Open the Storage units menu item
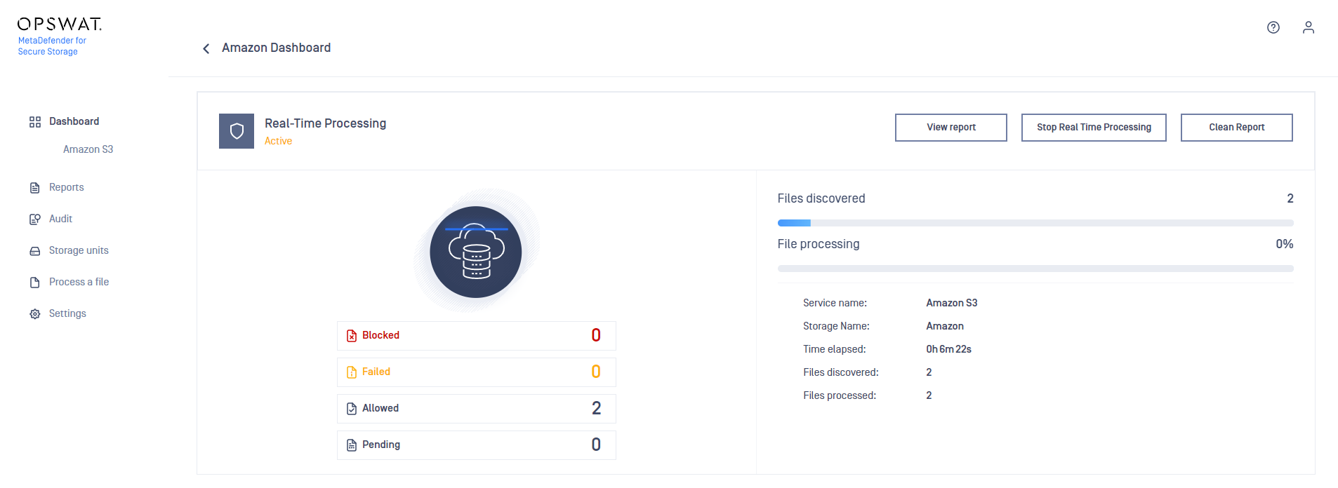Viewport: 1338px width, 488px height. pos(79,250)
